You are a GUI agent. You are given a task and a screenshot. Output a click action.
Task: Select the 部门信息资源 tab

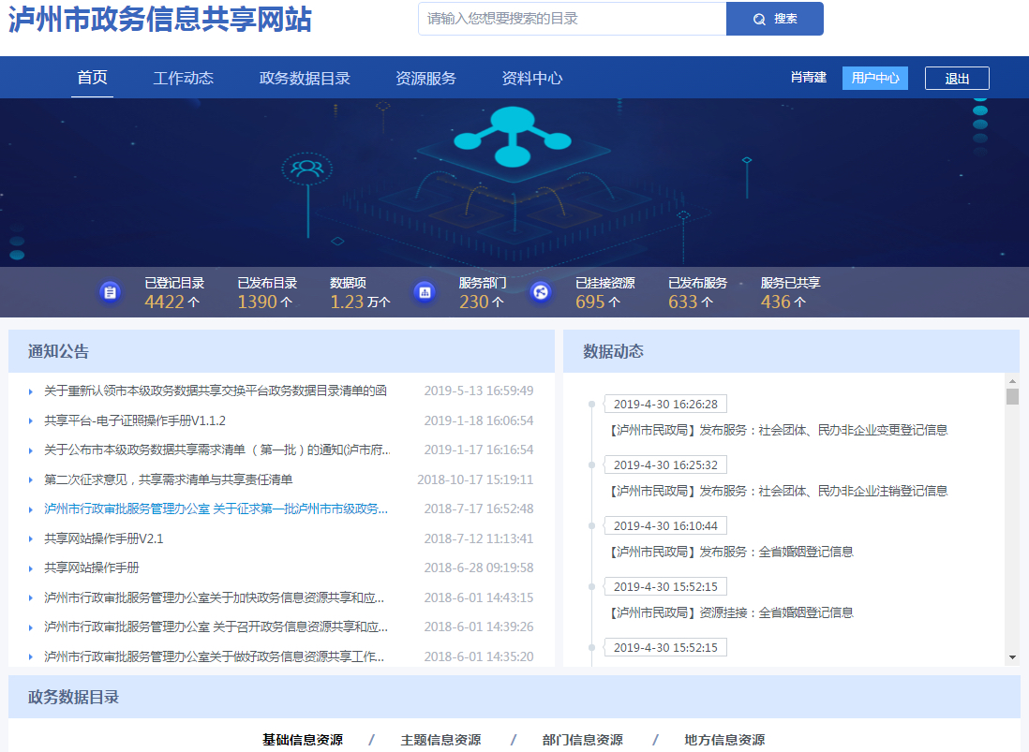[x=583, y=740]
